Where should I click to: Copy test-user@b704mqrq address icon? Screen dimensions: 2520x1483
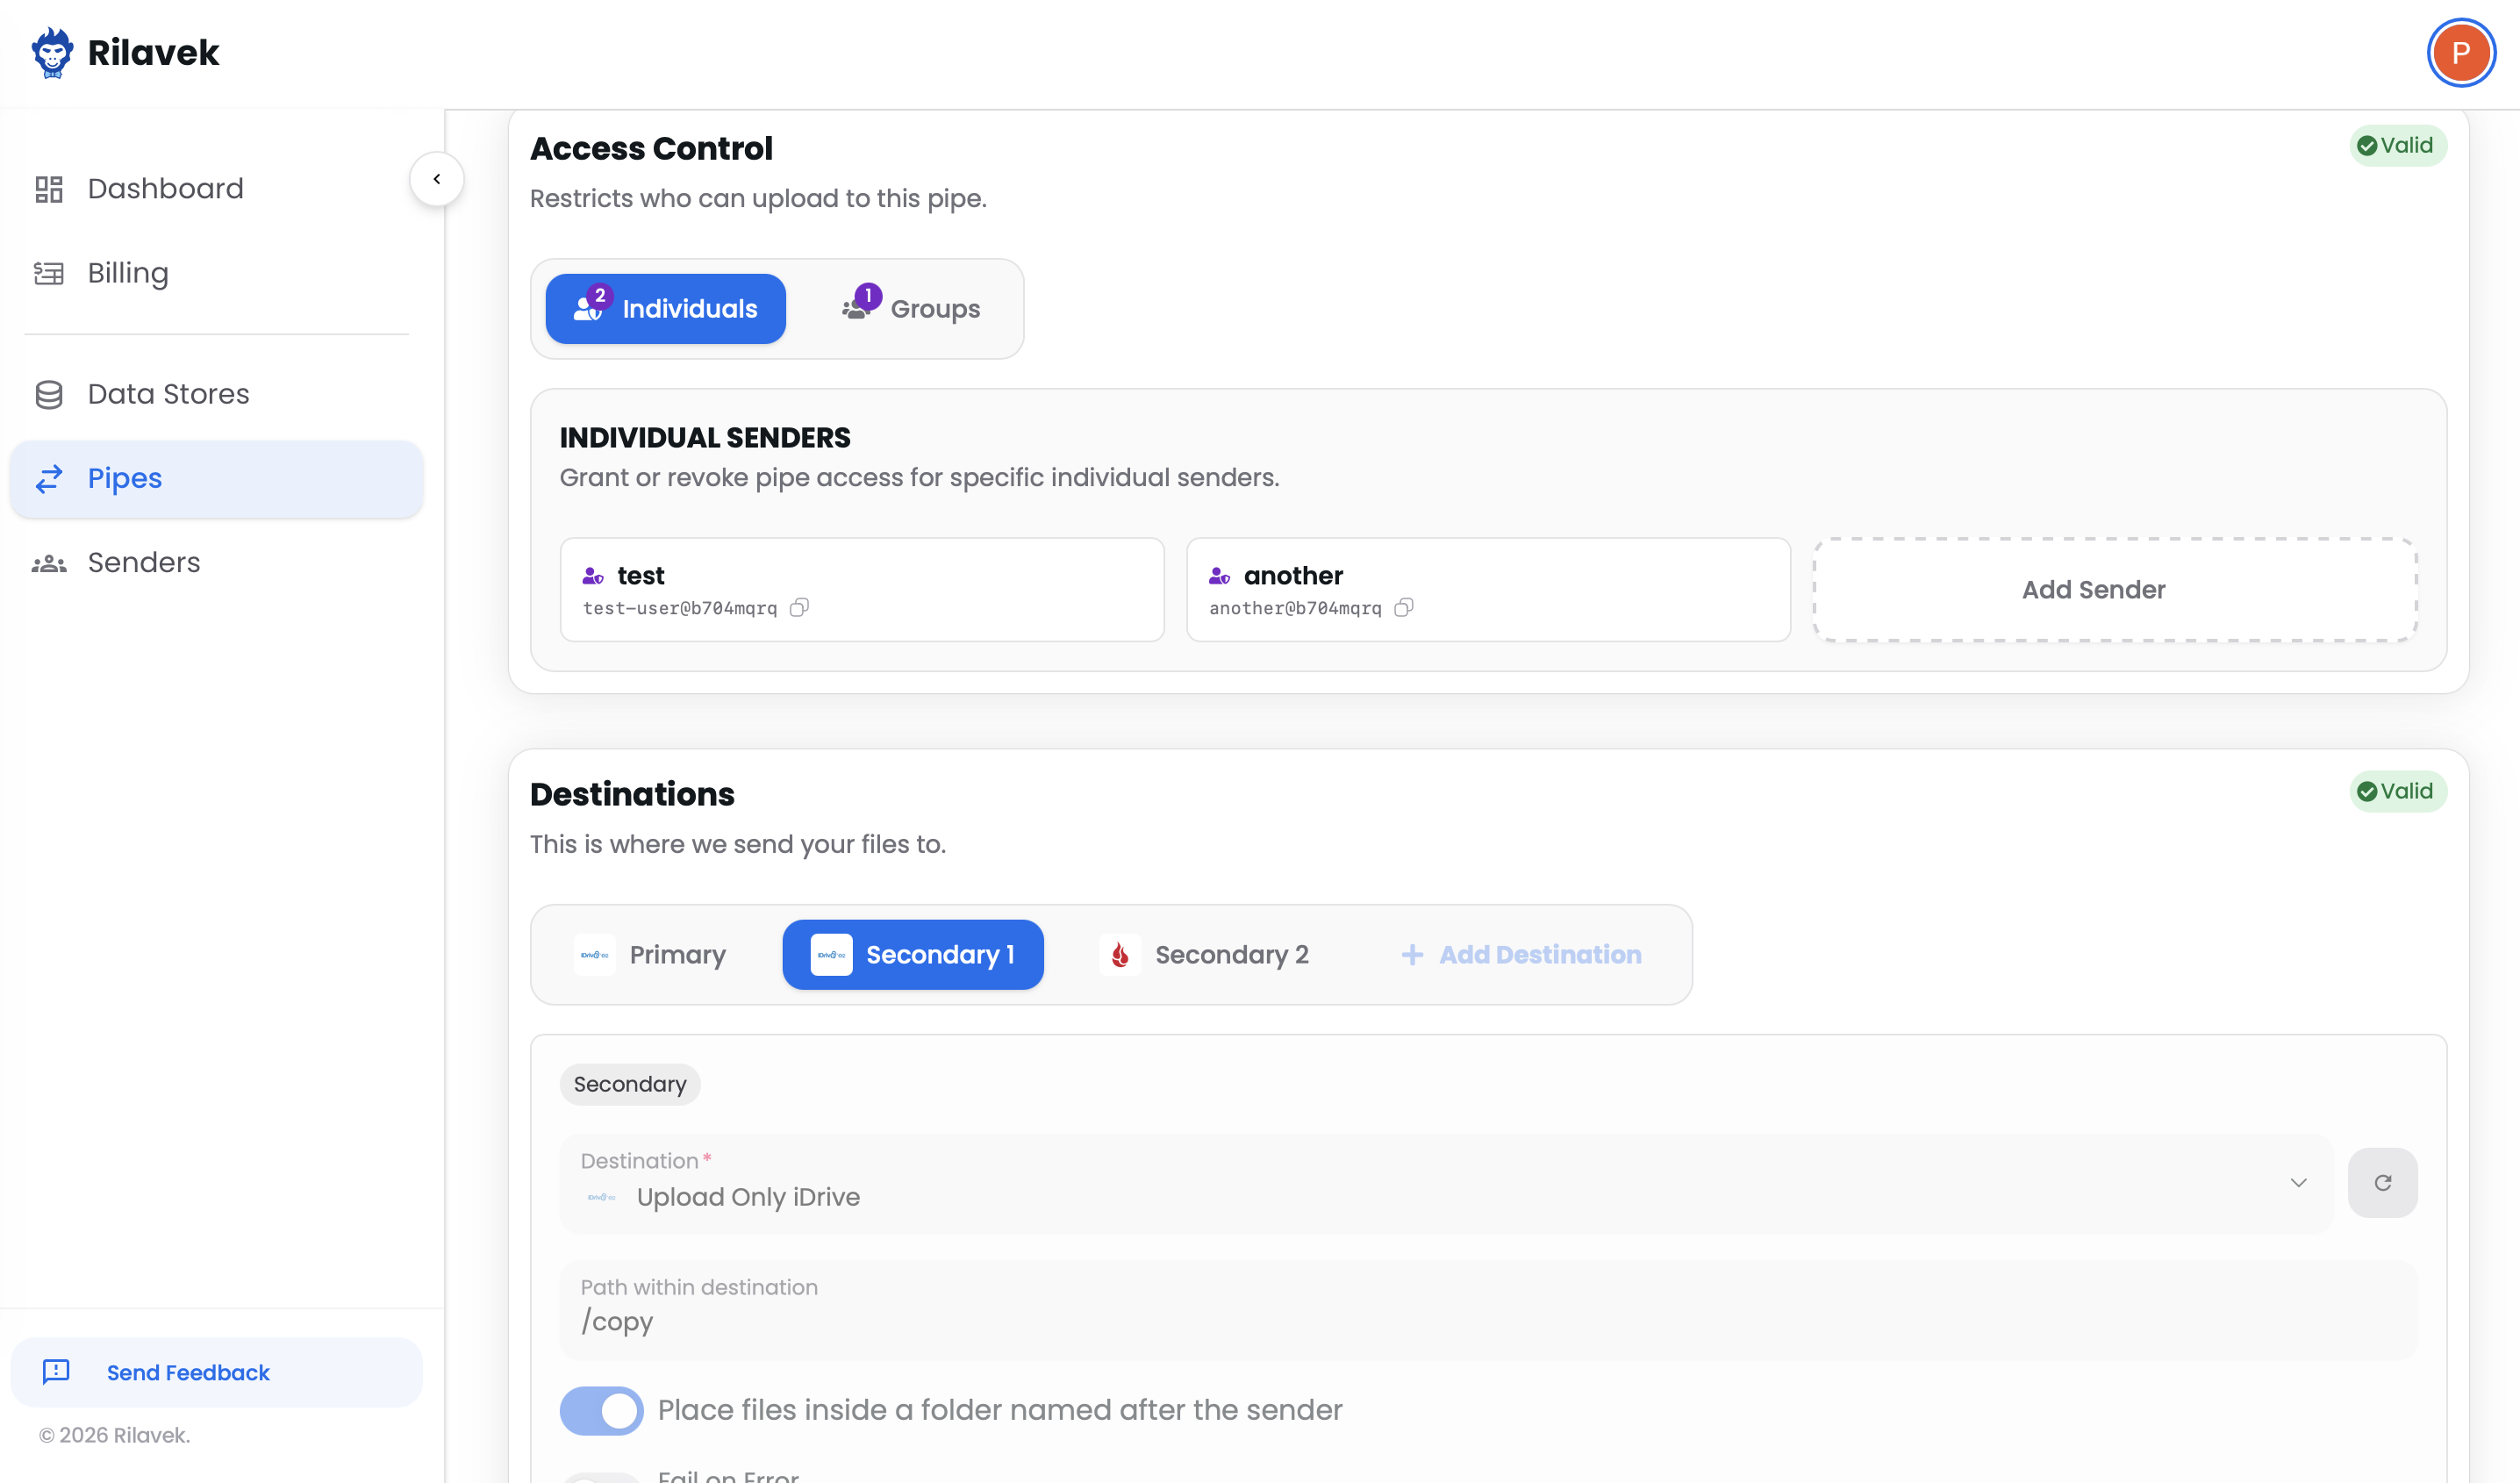pos(799,608)
